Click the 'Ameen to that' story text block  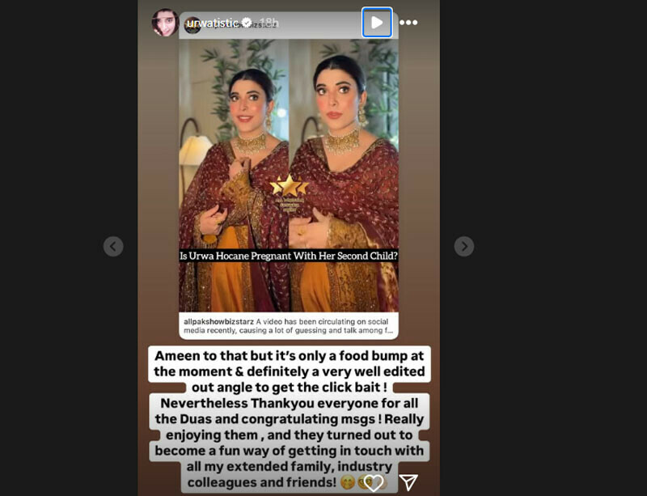pos(289,419)
